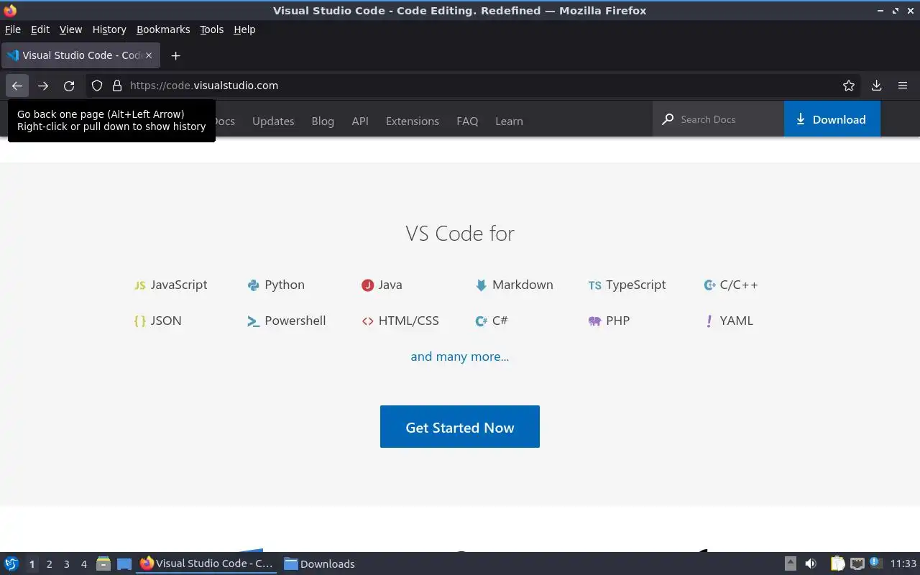Open the Updates page link
Screen dimensions: 920x575
tap(273, 121)
